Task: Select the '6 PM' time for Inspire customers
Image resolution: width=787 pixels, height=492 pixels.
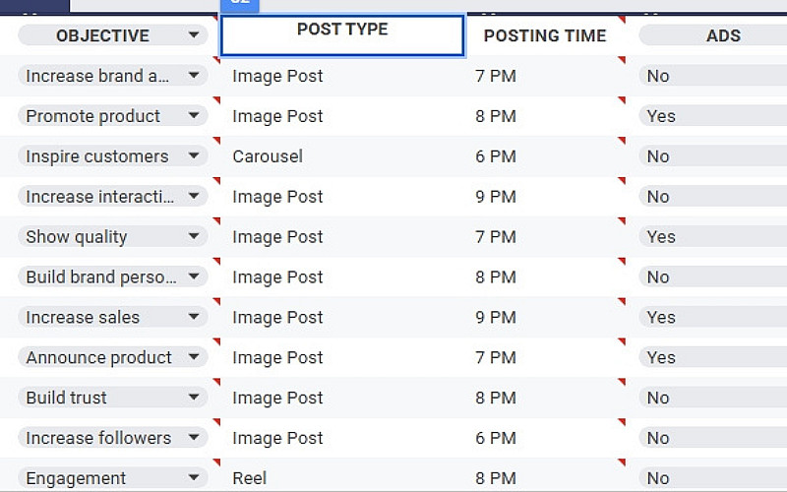Action: coord(496,156)
